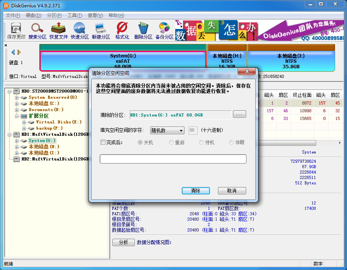
Task: Click the 清除的分区 partition field
Action: click(180, 115)
